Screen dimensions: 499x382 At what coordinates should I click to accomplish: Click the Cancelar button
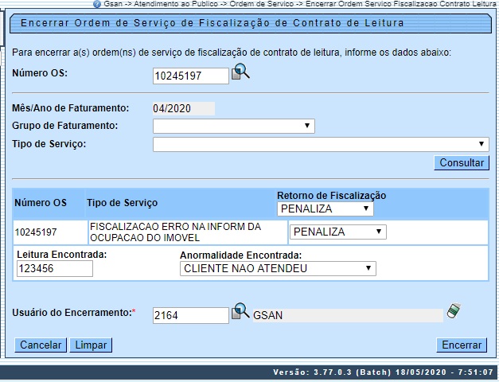click(41, 345)
